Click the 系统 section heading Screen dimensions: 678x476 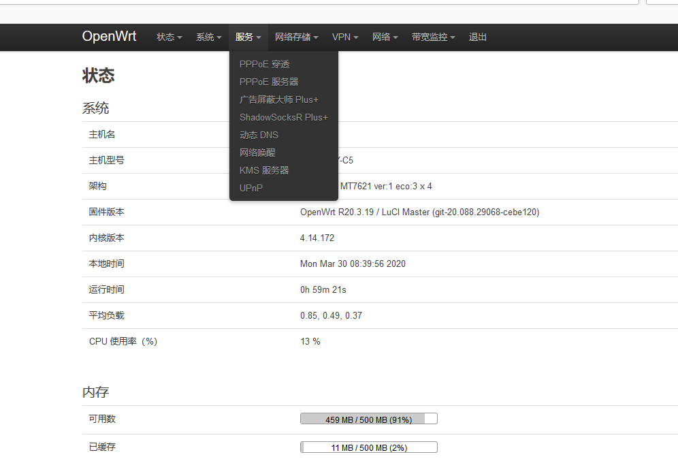tap(95, 108)
